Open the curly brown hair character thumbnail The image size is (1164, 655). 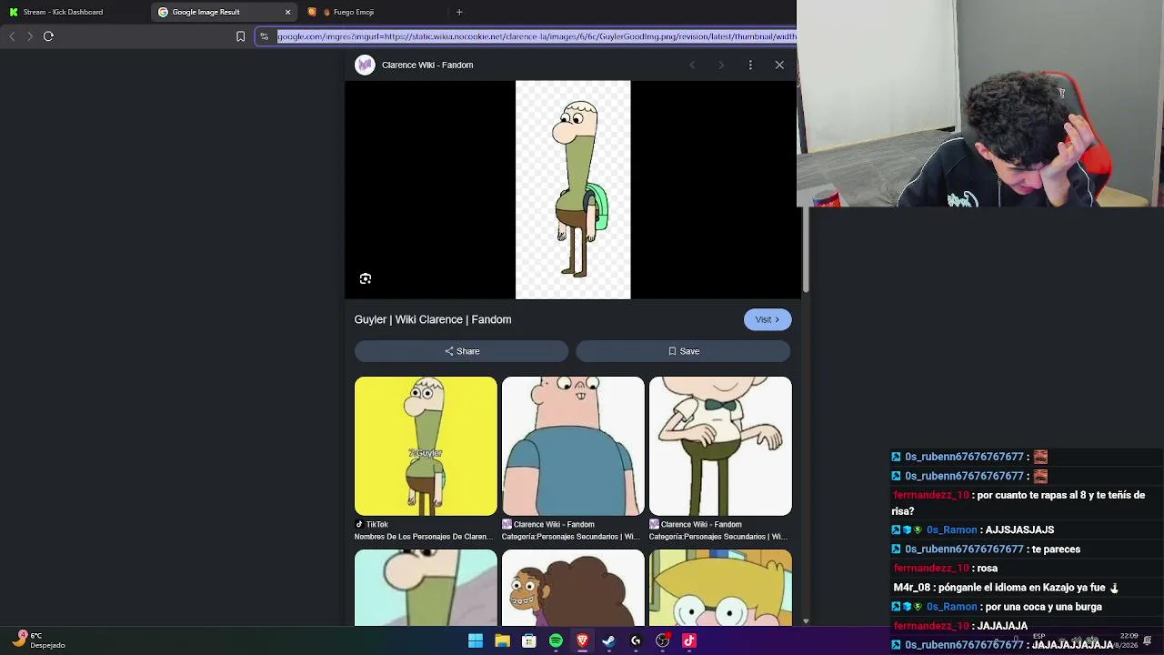[x=573, y=588]
